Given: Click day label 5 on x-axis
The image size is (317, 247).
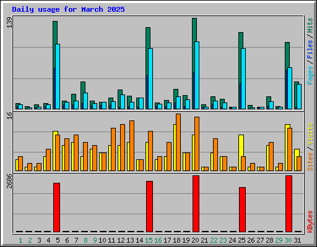Looking at the screenshot, I should (58, 240).
